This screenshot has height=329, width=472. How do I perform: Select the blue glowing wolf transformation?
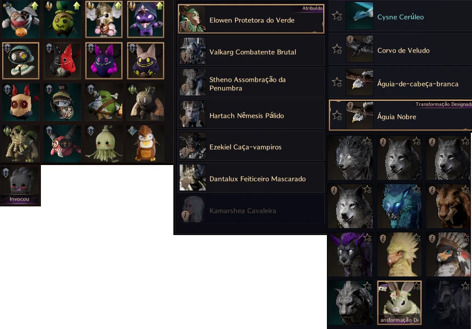coord(399,206)
